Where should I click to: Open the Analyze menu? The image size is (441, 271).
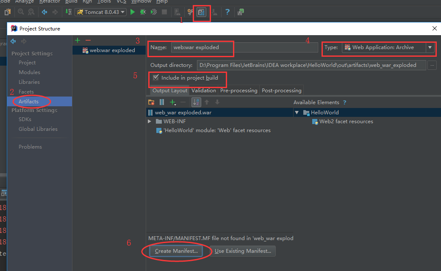pos(25,2)
